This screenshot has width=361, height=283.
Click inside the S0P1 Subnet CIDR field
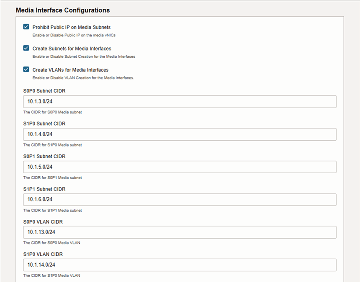180,167
